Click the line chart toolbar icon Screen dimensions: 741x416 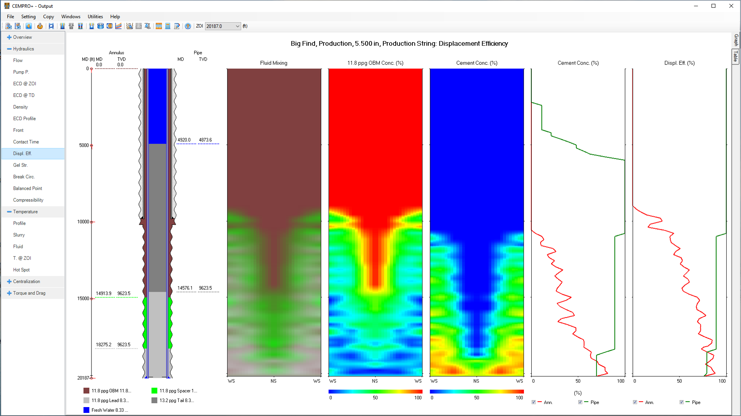click(x=119, y=26)
